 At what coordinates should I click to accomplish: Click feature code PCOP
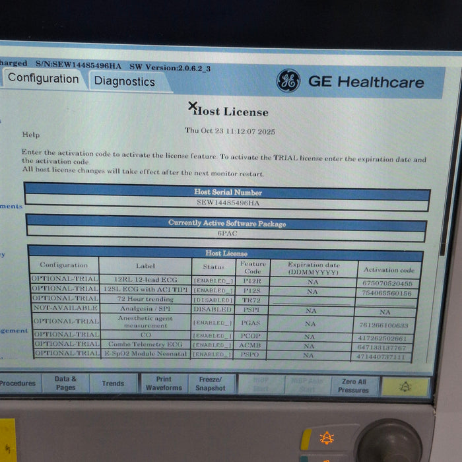(250, 336)
